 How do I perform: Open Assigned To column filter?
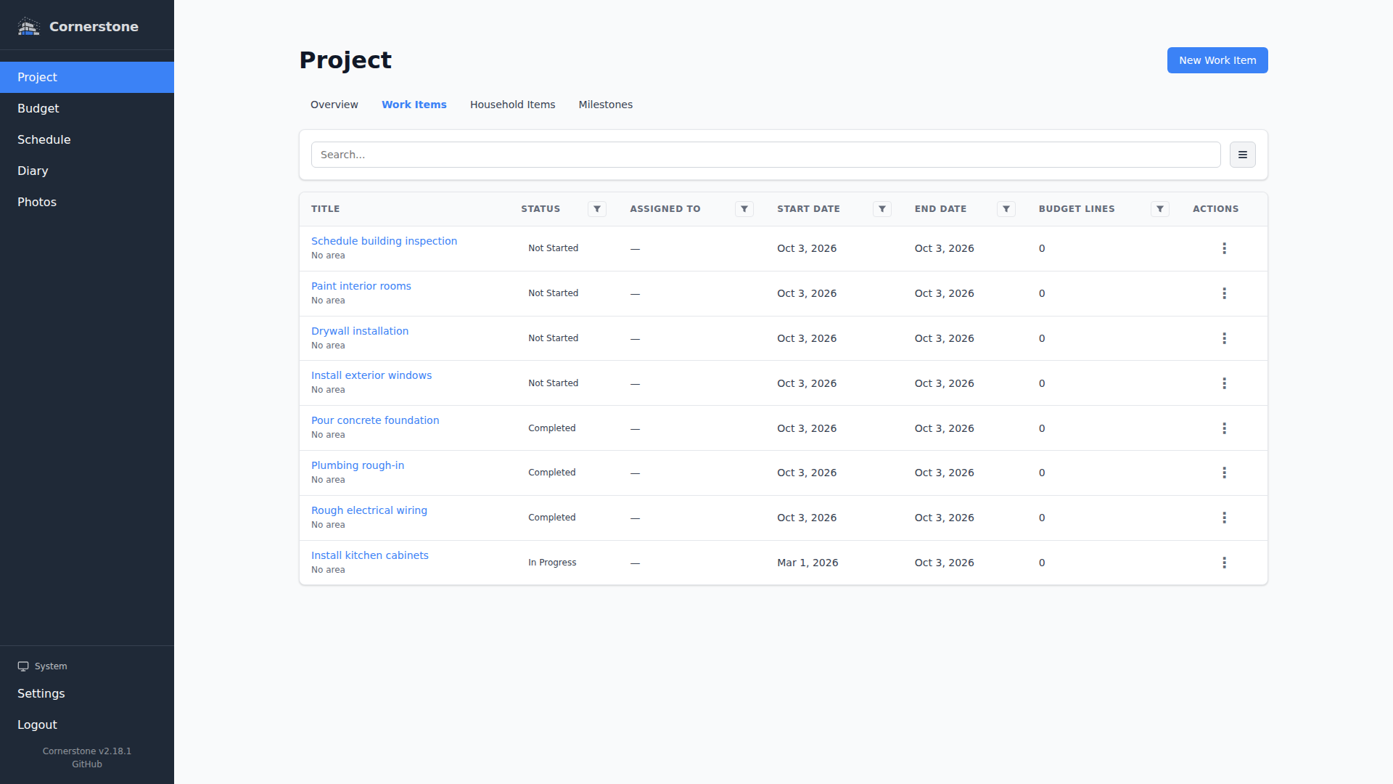pos(744,209)
